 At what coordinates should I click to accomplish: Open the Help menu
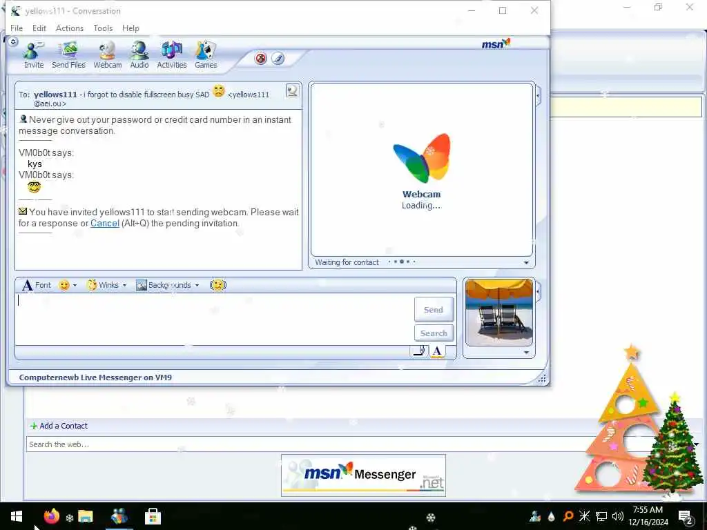[130, 28]
